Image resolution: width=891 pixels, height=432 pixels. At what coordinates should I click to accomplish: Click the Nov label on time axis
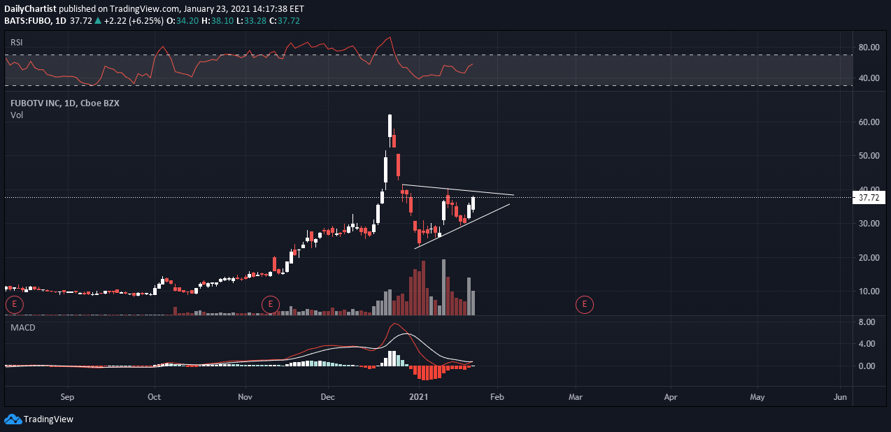(245, 397)
